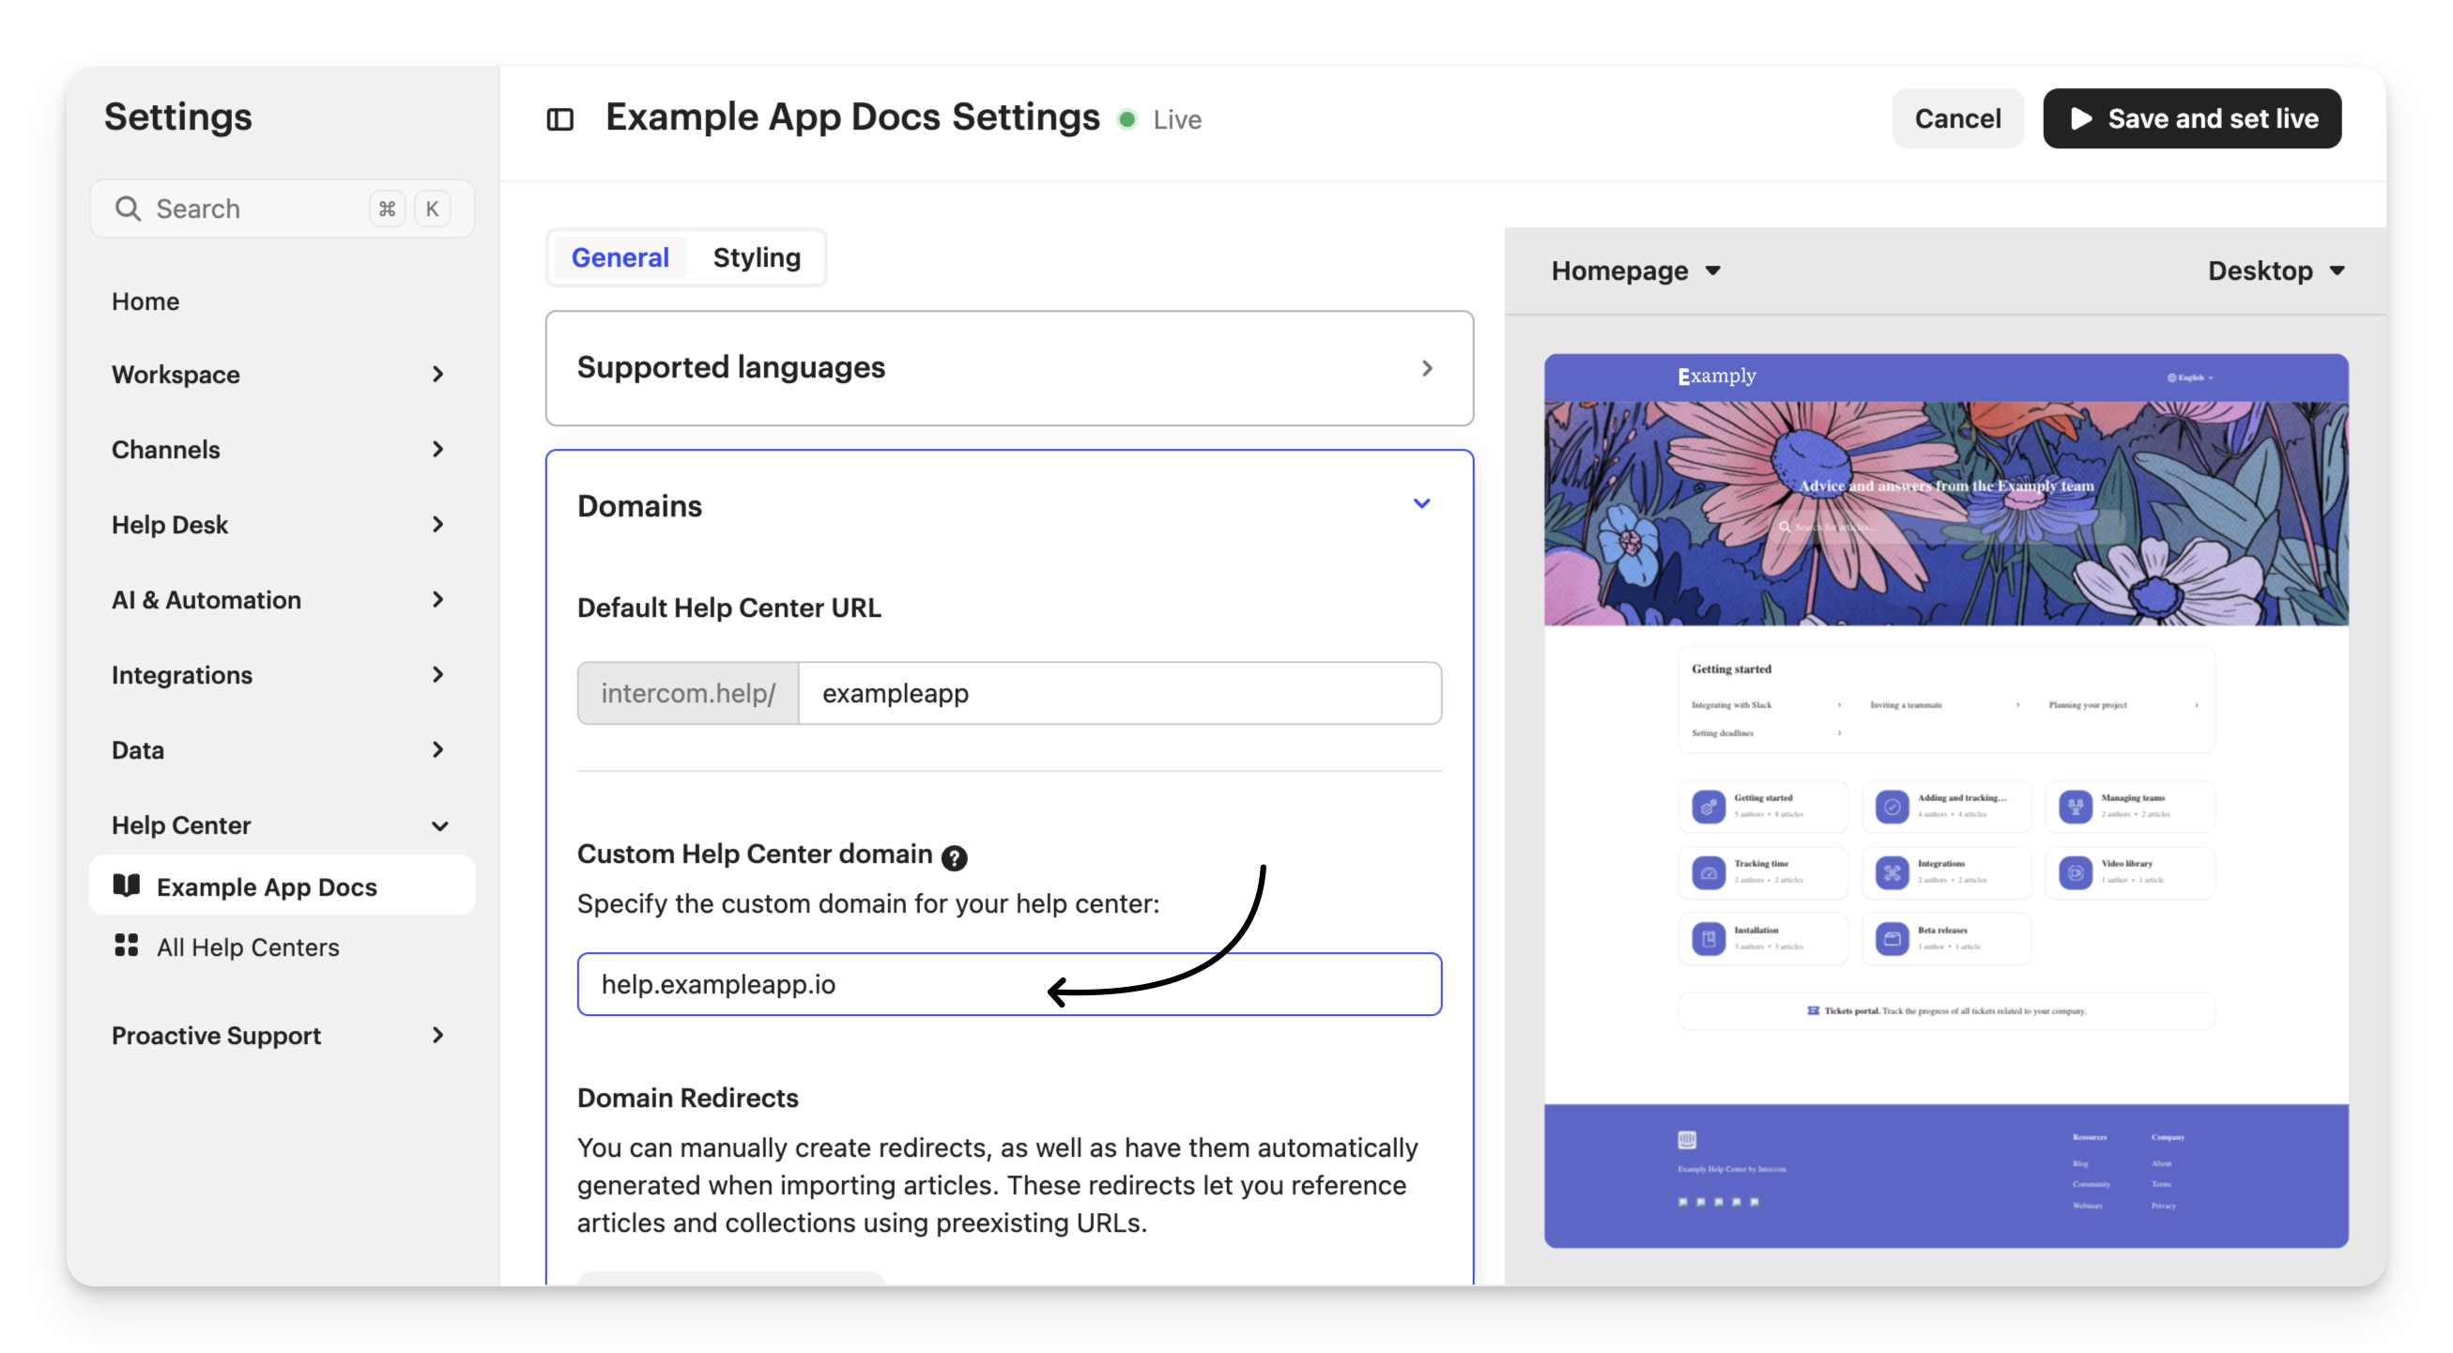Toggle the sidebar collapse icon
This screenshot has height=1353, width=2453.
pos(560,120)
